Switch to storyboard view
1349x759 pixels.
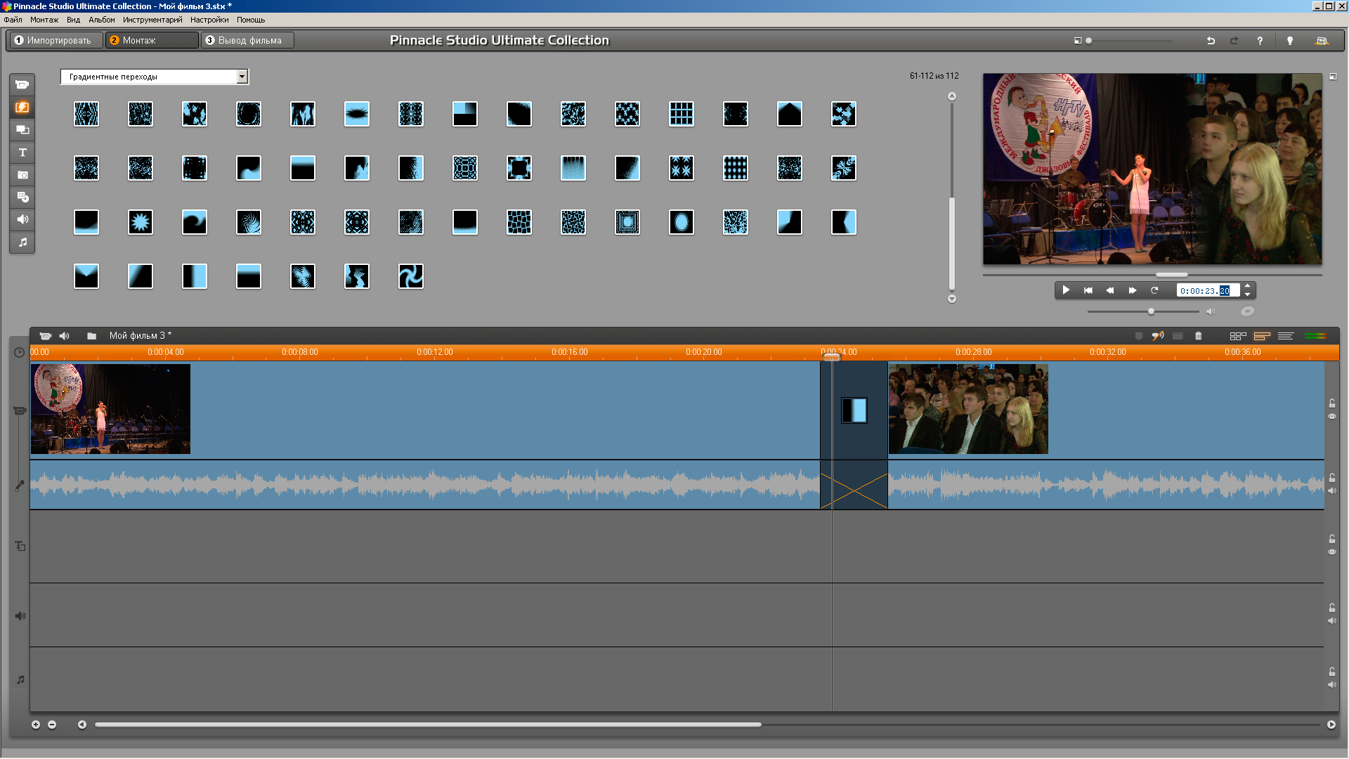pyautogui.click(x=1238, y=336)
